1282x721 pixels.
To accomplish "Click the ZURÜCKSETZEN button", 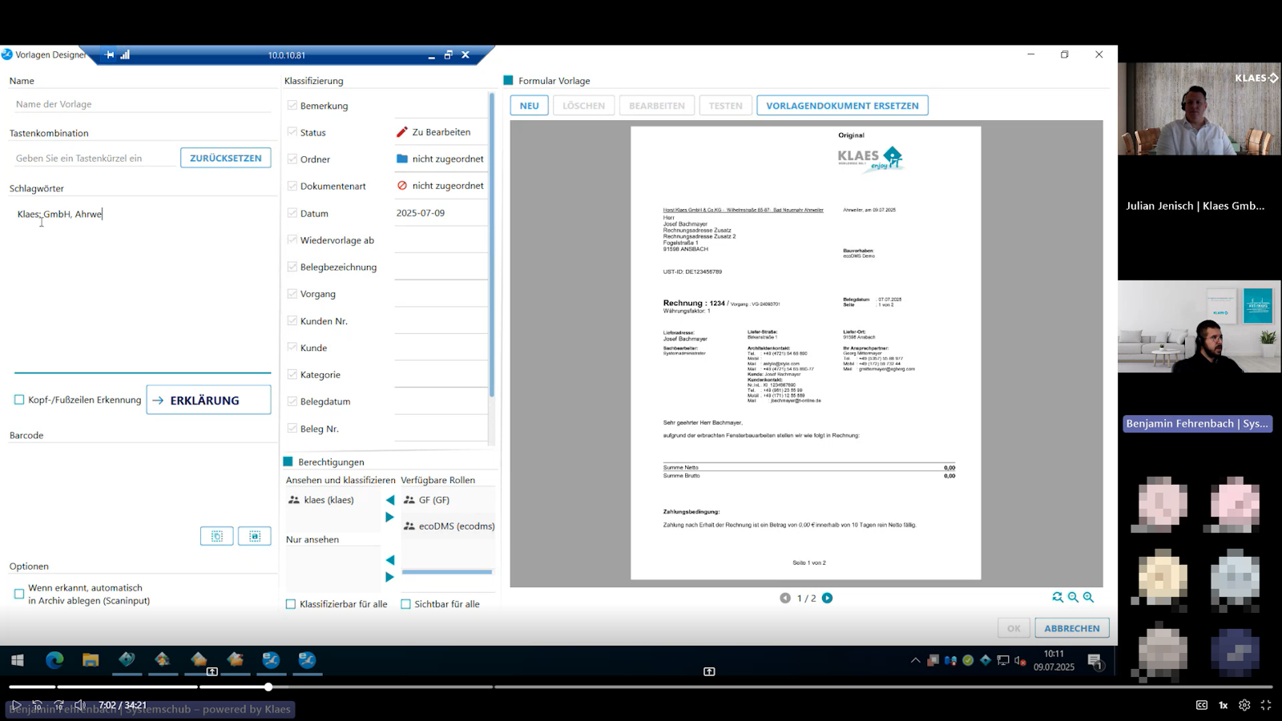I will point(225,158).
